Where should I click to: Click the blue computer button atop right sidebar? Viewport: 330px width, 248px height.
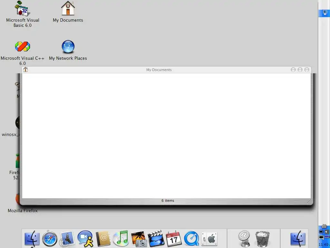324,13
